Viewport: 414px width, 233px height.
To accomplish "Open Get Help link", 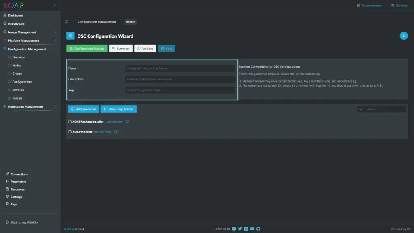I will point(399,6).
